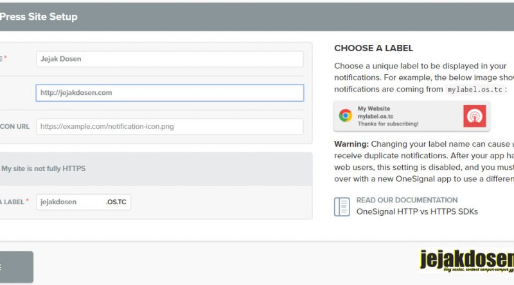Click the red OneSignal icon in the example notification
The image size is (514, 285).
(x=475, y=116)
